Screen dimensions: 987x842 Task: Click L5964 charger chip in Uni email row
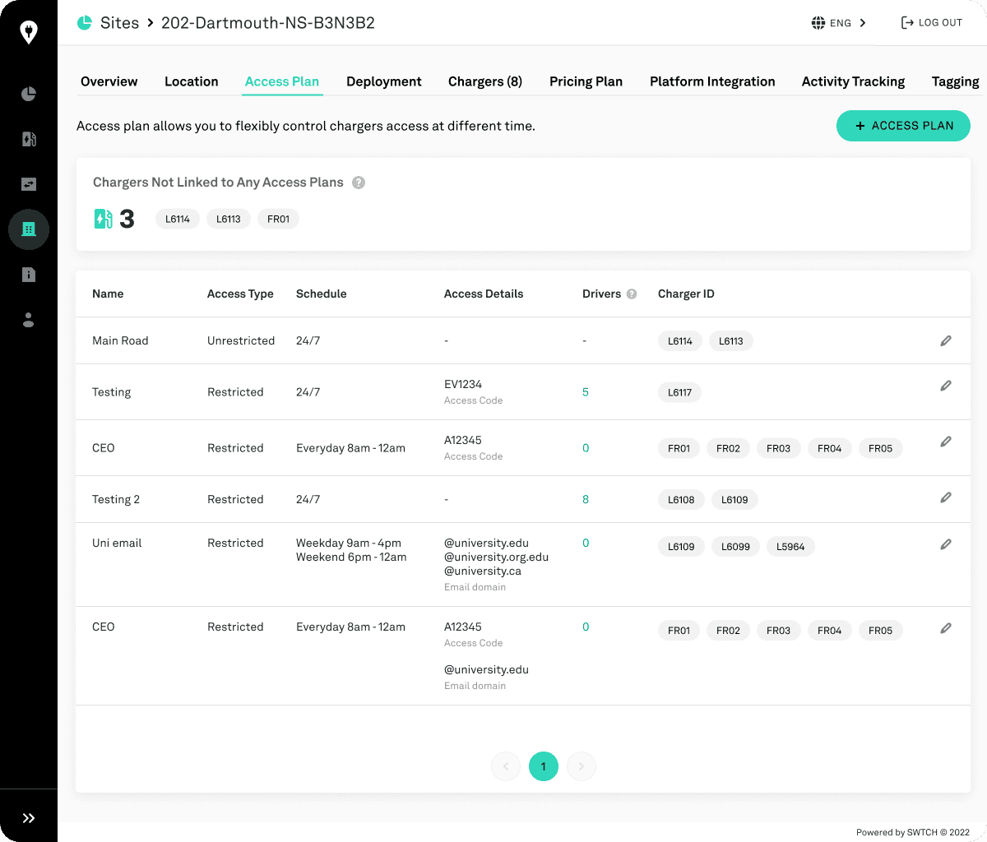790,547
